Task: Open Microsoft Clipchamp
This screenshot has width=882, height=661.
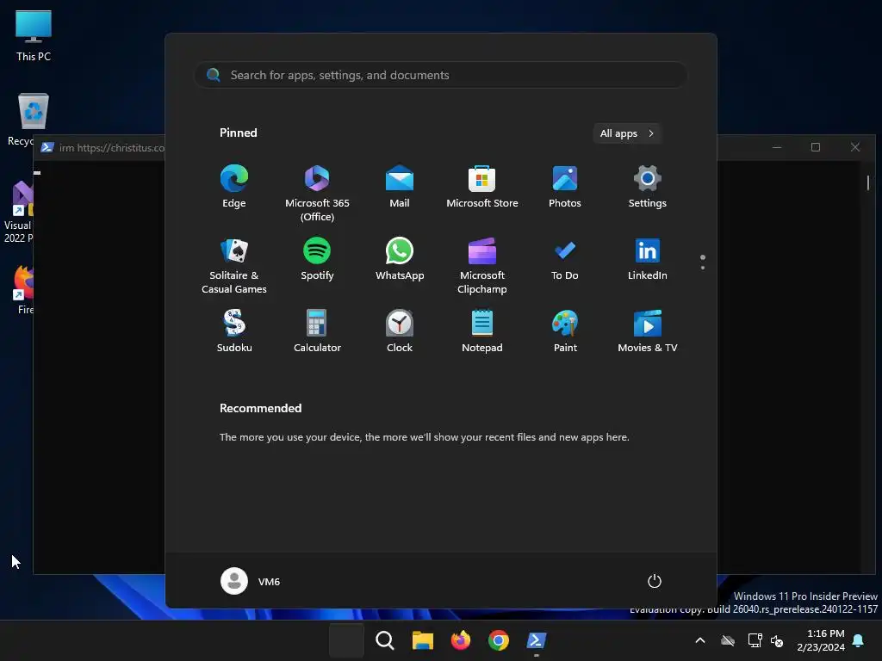Action: click(482, 265)
